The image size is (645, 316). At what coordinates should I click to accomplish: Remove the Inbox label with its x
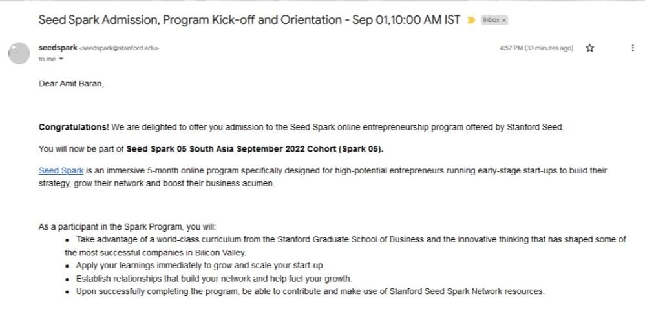(x=504, y=20)
